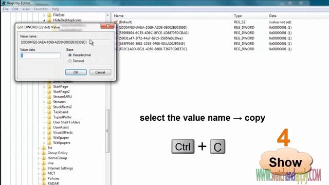The width and height of the screenshot is (329, 185).
Task: Close the Edit DWORD dialog
Action: click(x=107, y=26)
